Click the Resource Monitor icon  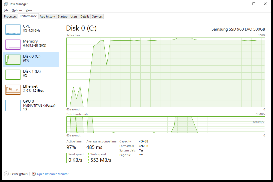(x=34, y=174)
